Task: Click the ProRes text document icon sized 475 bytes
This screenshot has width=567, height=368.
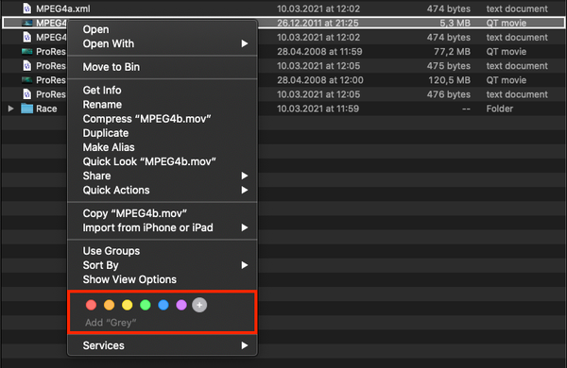Action: pos(27,66)
